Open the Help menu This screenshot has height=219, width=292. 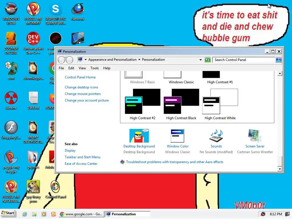pyautogui.click(x=107, y=68)
